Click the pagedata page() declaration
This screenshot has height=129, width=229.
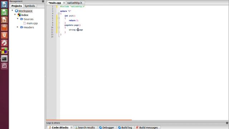click(x=73, y=25)
